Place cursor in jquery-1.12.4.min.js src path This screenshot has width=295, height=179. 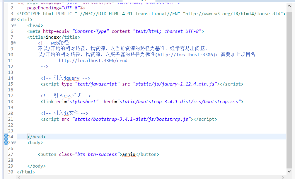(175, 84)
